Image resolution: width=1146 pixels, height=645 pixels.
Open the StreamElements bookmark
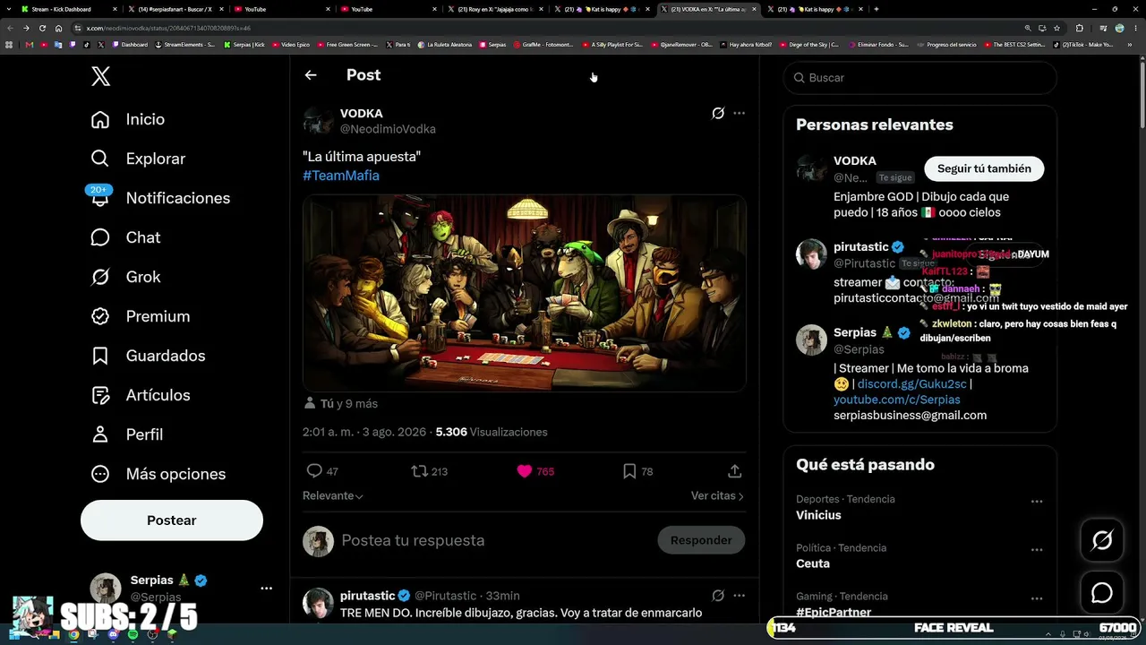(184, 44)
